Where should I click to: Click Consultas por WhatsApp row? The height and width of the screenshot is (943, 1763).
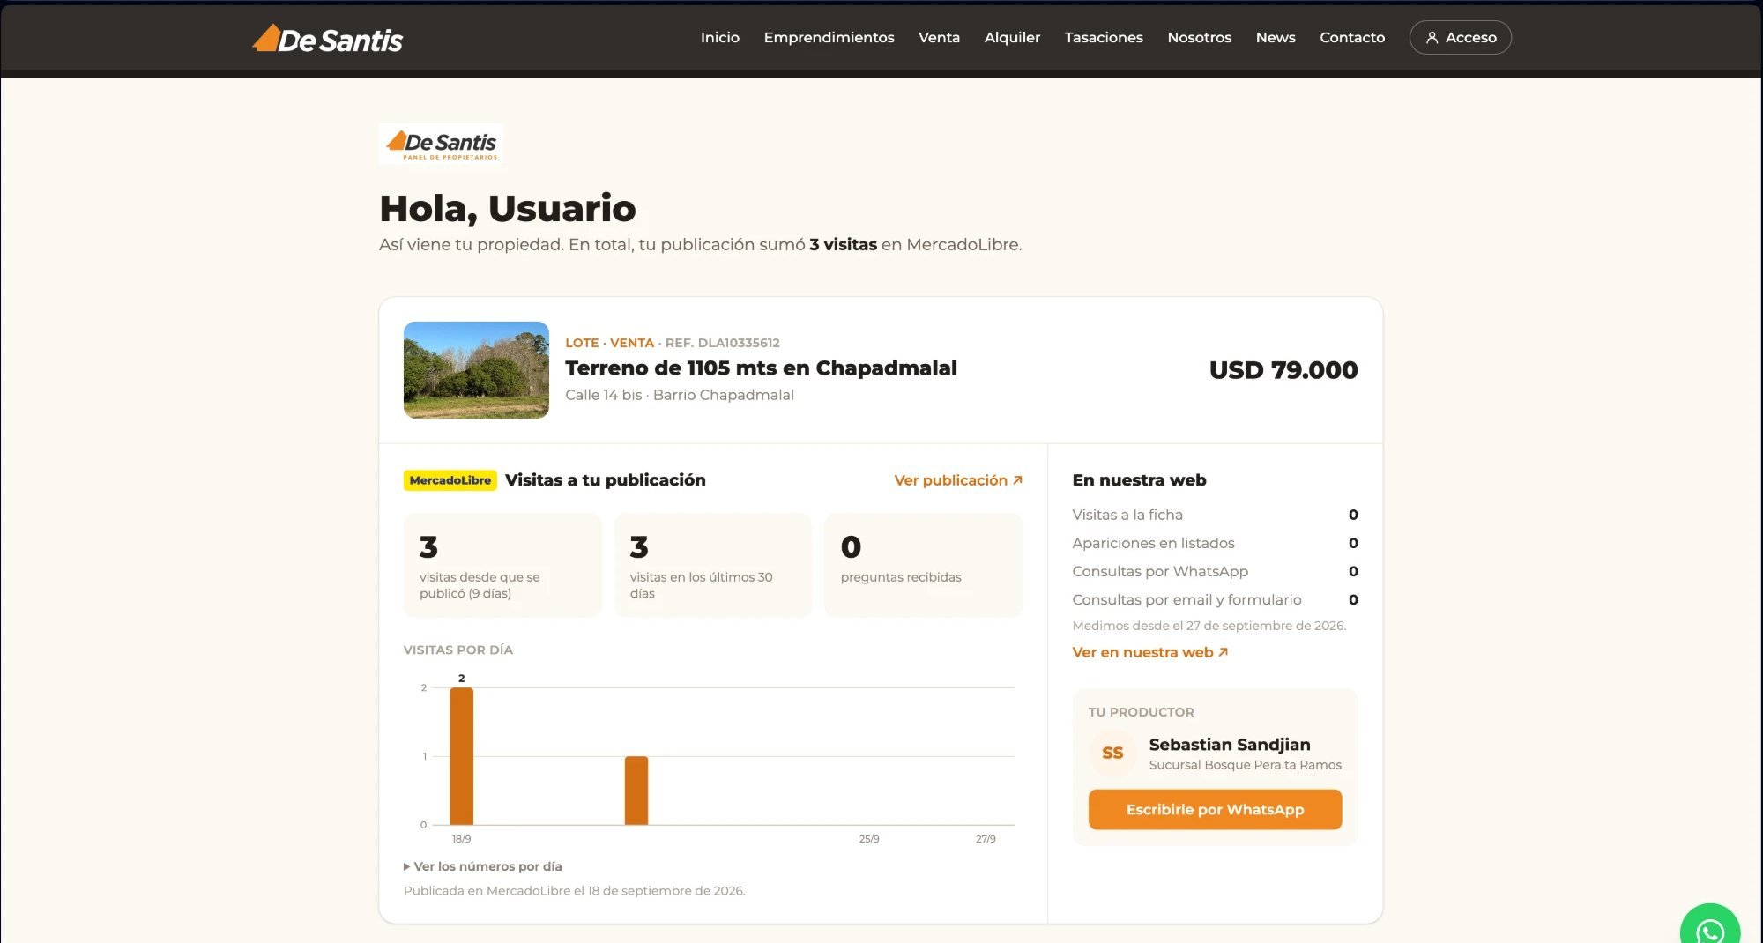click(1215, 571)
